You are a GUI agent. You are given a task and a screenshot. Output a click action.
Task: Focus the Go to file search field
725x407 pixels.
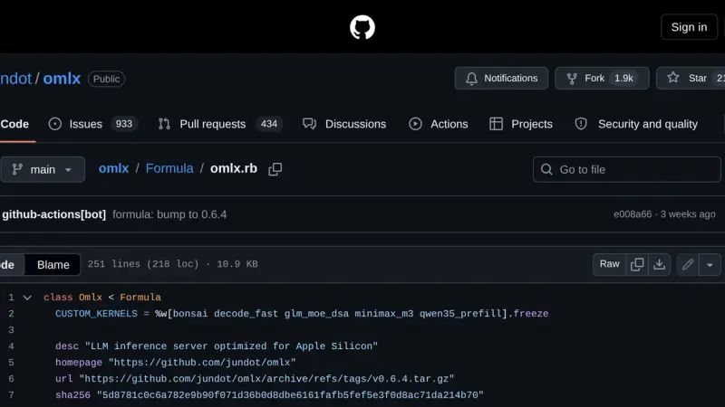pyautogui.click(x=626, y=169)
